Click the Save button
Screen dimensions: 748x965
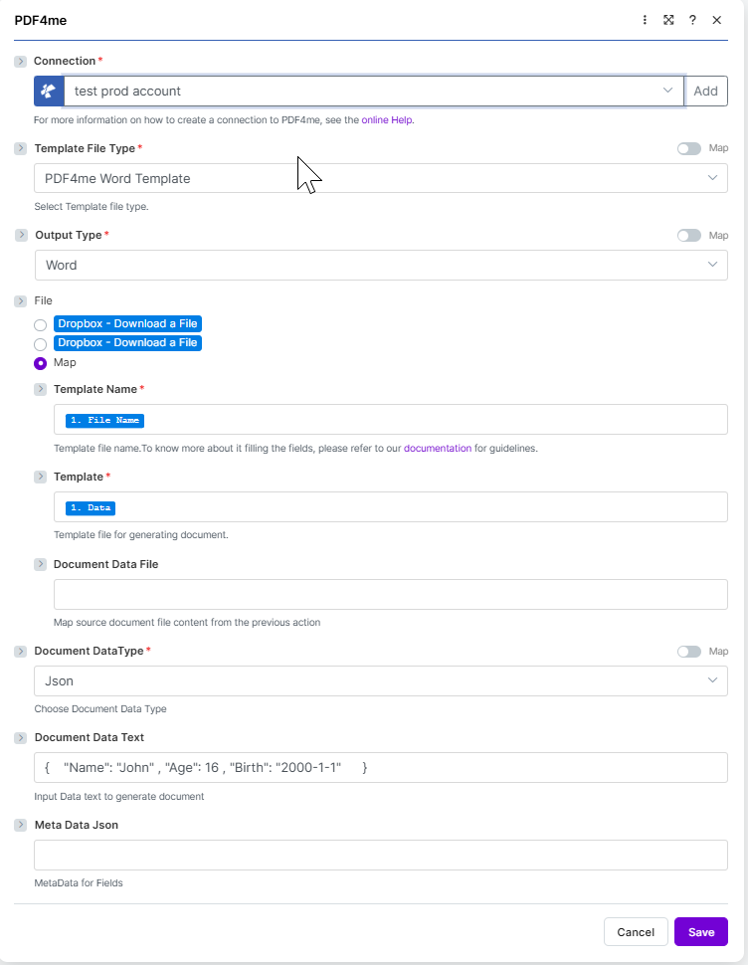(701, 932)
